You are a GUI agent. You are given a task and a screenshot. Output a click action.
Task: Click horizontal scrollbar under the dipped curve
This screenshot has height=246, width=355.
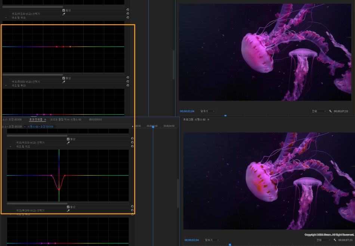(37, 203)
